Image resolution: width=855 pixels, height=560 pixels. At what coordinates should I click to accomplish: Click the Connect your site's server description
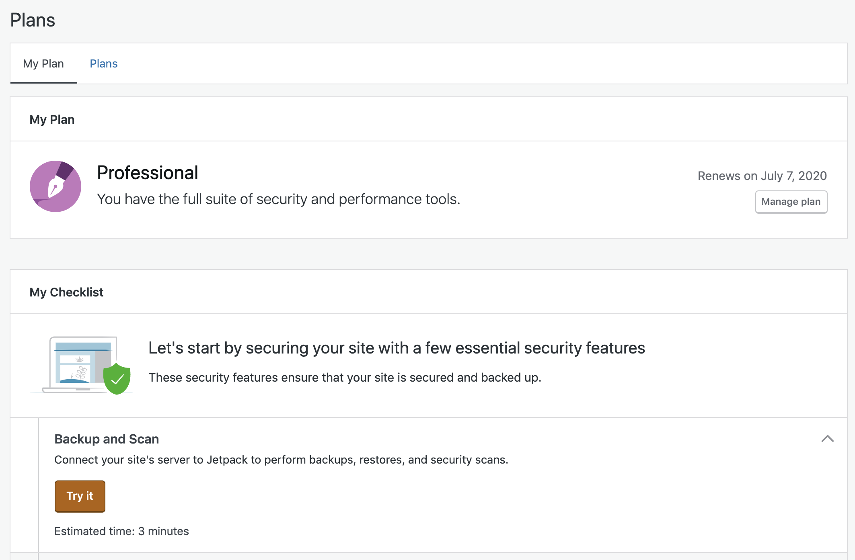click(281, 460)
